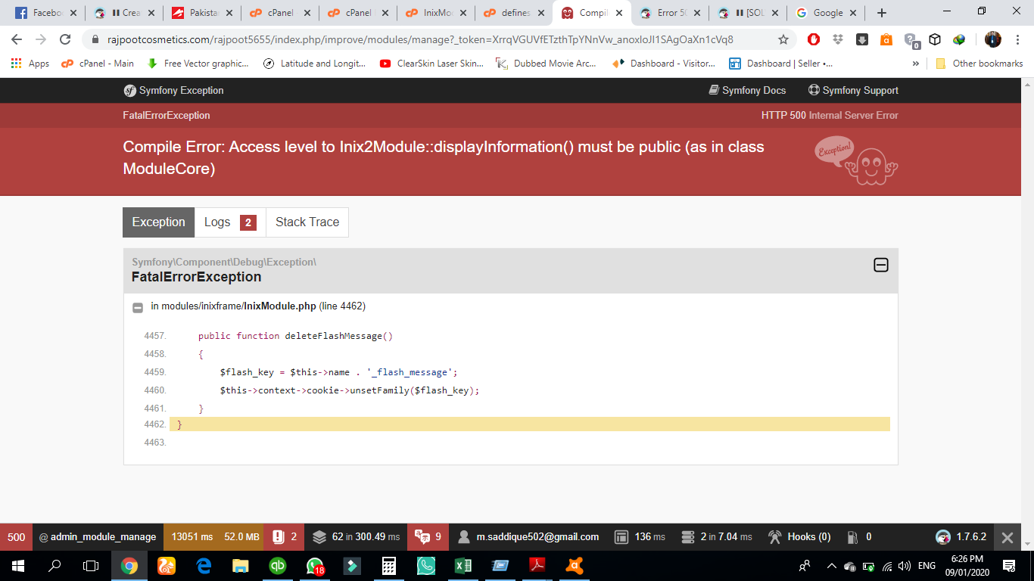This screenshot has height=581, width=1034.
Task: Open the translations panel showing 9
Action: click(428, 537)
